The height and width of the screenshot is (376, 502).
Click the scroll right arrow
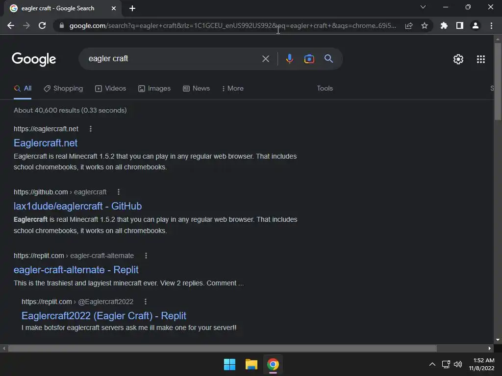(x=490, y=348)
